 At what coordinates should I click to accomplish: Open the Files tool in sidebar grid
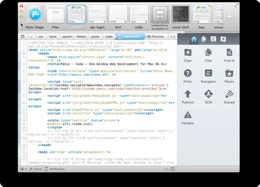[208, 56]
